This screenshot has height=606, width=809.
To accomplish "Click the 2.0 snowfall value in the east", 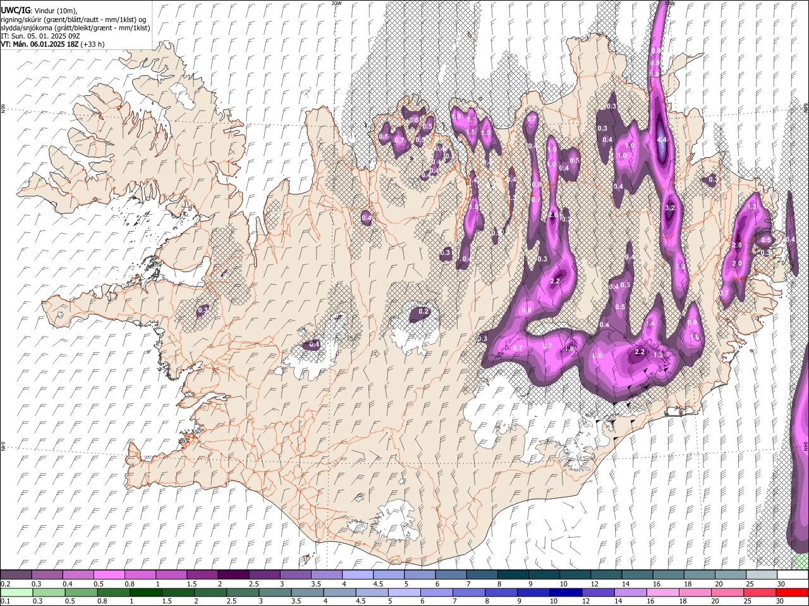I will pos(737,263).
